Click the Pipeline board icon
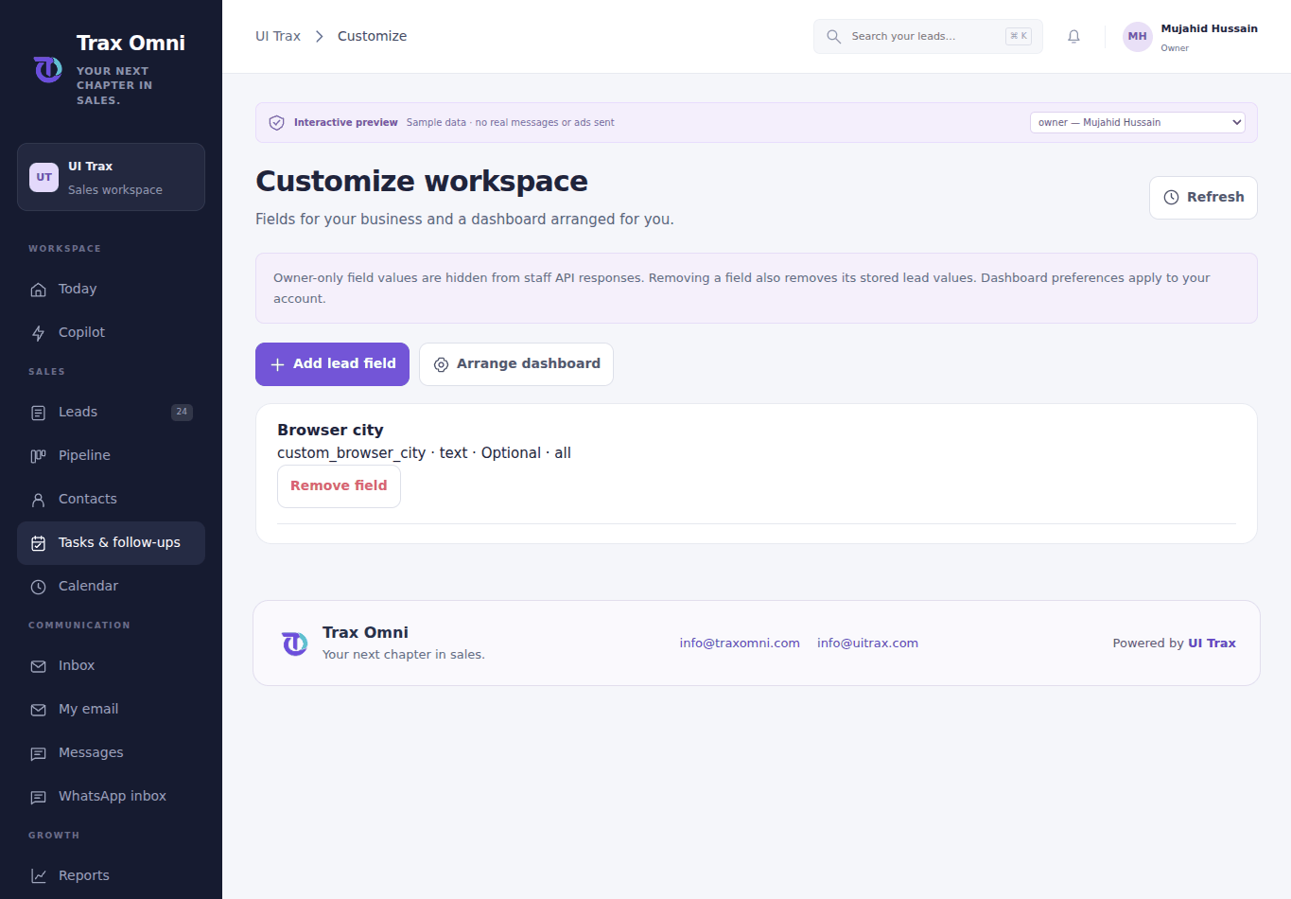The width and height of the screenshot is (1291, 899). pos(38,456)
